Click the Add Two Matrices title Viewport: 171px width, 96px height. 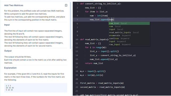point(14,5)
